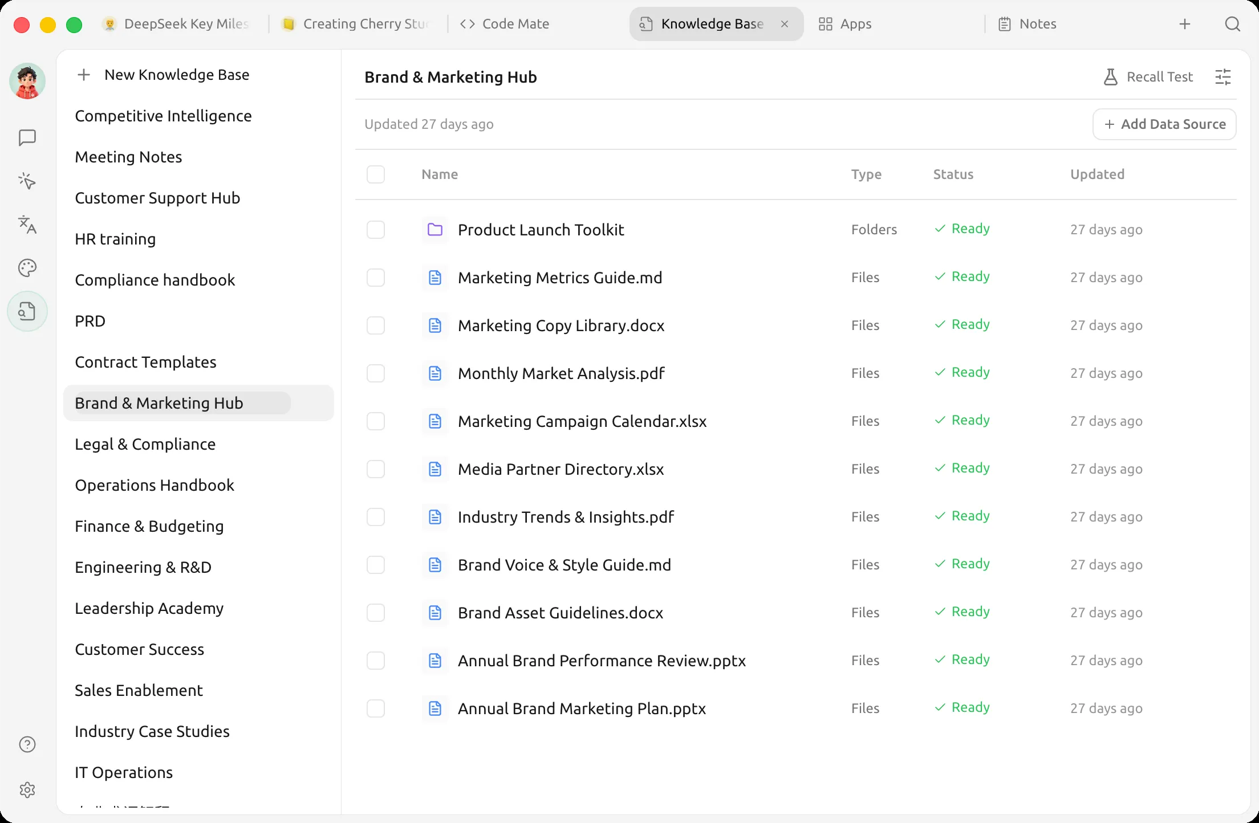Add a new tab with plus icon
Viewport: 1259px width, 823px height.
coord(1185,24)
